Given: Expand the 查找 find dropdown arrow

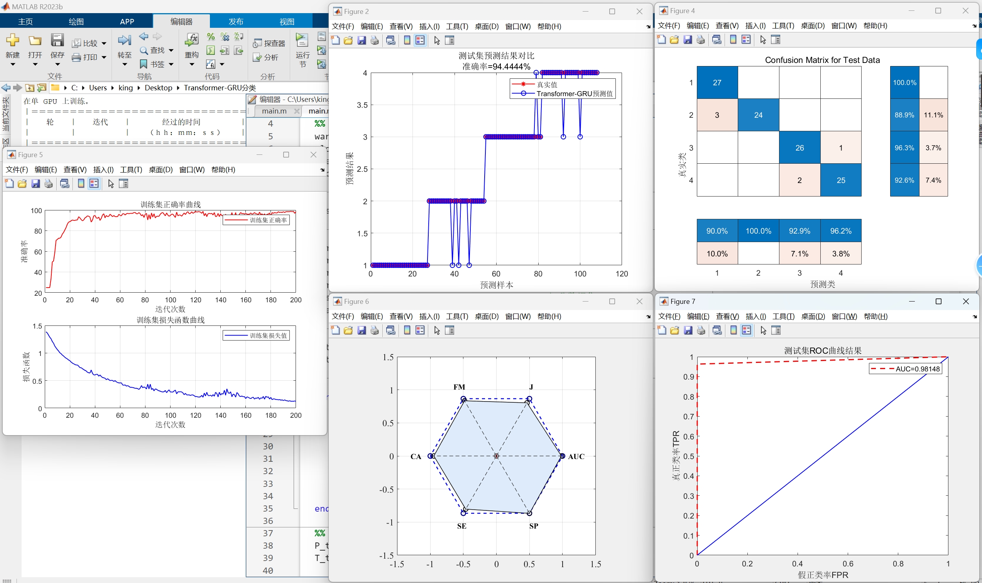Looking at the screenshot, I should coord(171,50).
